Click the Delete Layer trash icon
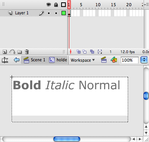This screenshot has width=149, height=142. pos(27,52)
